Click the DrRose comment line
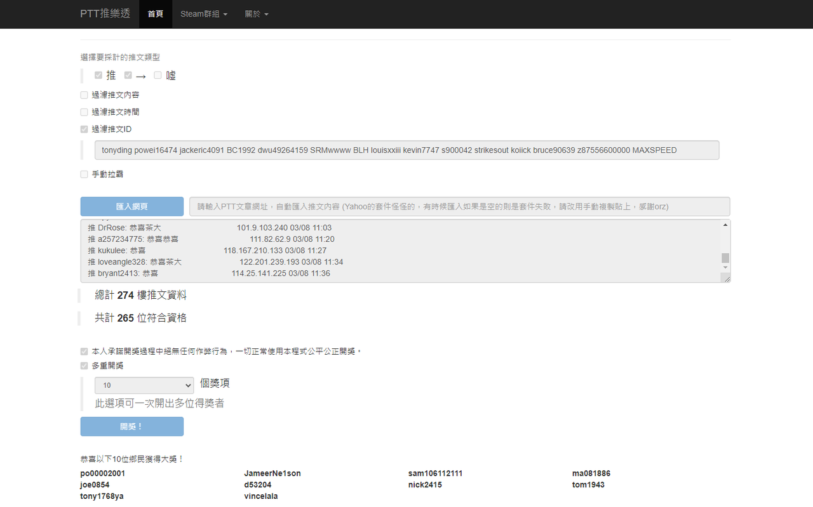Viewport: 813px width, 507px height. coord(210,228)
